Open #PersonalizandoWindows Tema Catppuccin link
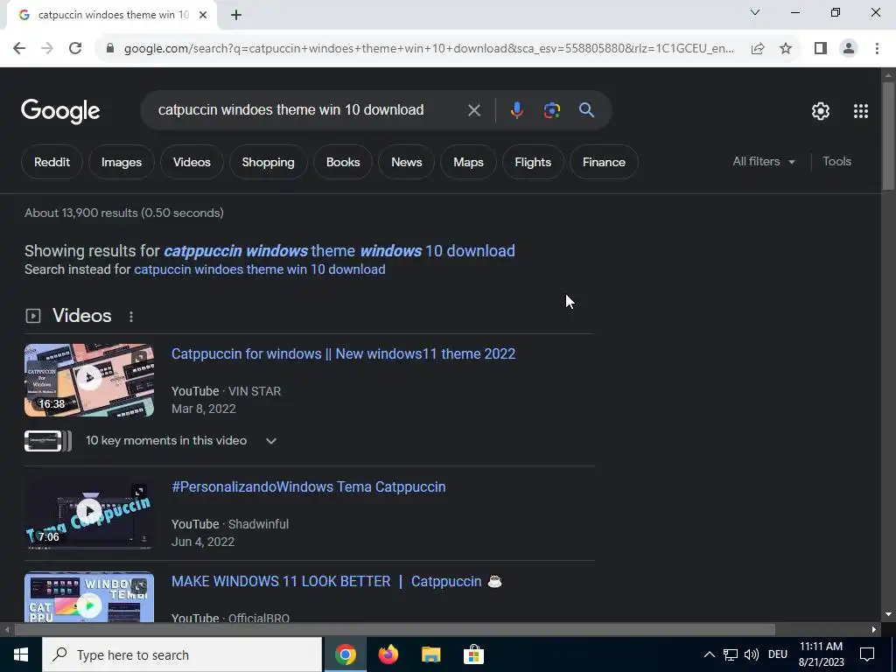The width and height of the screenshot is (896, 672). click(309, 486)
